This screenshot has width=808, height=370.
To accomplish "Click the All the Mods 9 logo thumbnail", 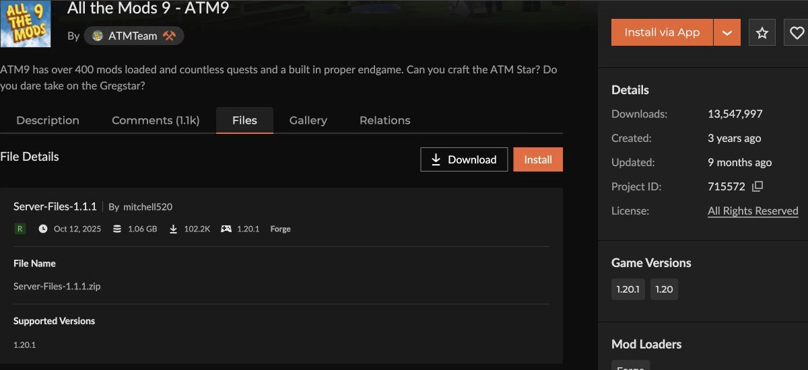I will point(26,23).
